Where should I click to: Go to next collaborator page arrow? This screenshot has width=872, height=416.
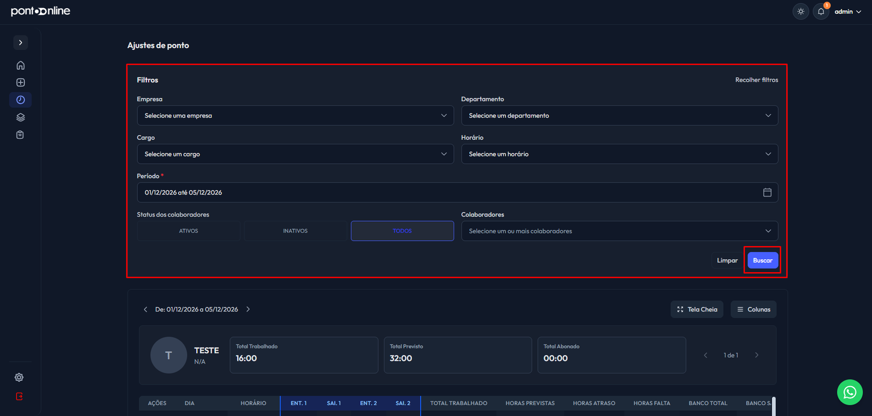756,355
